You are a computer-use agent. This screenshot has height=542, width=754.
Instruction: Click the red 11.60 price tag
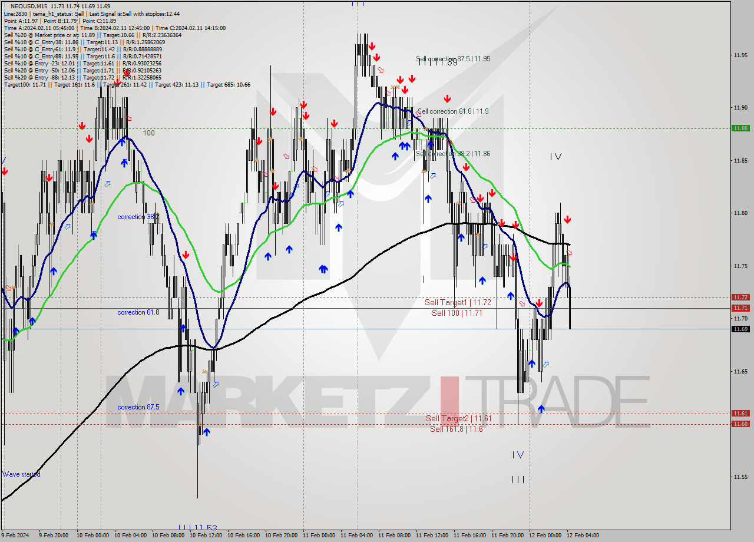click(740, 424)
